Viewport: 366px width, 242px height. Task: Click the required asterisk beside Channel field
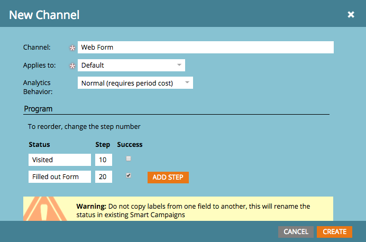72,48
